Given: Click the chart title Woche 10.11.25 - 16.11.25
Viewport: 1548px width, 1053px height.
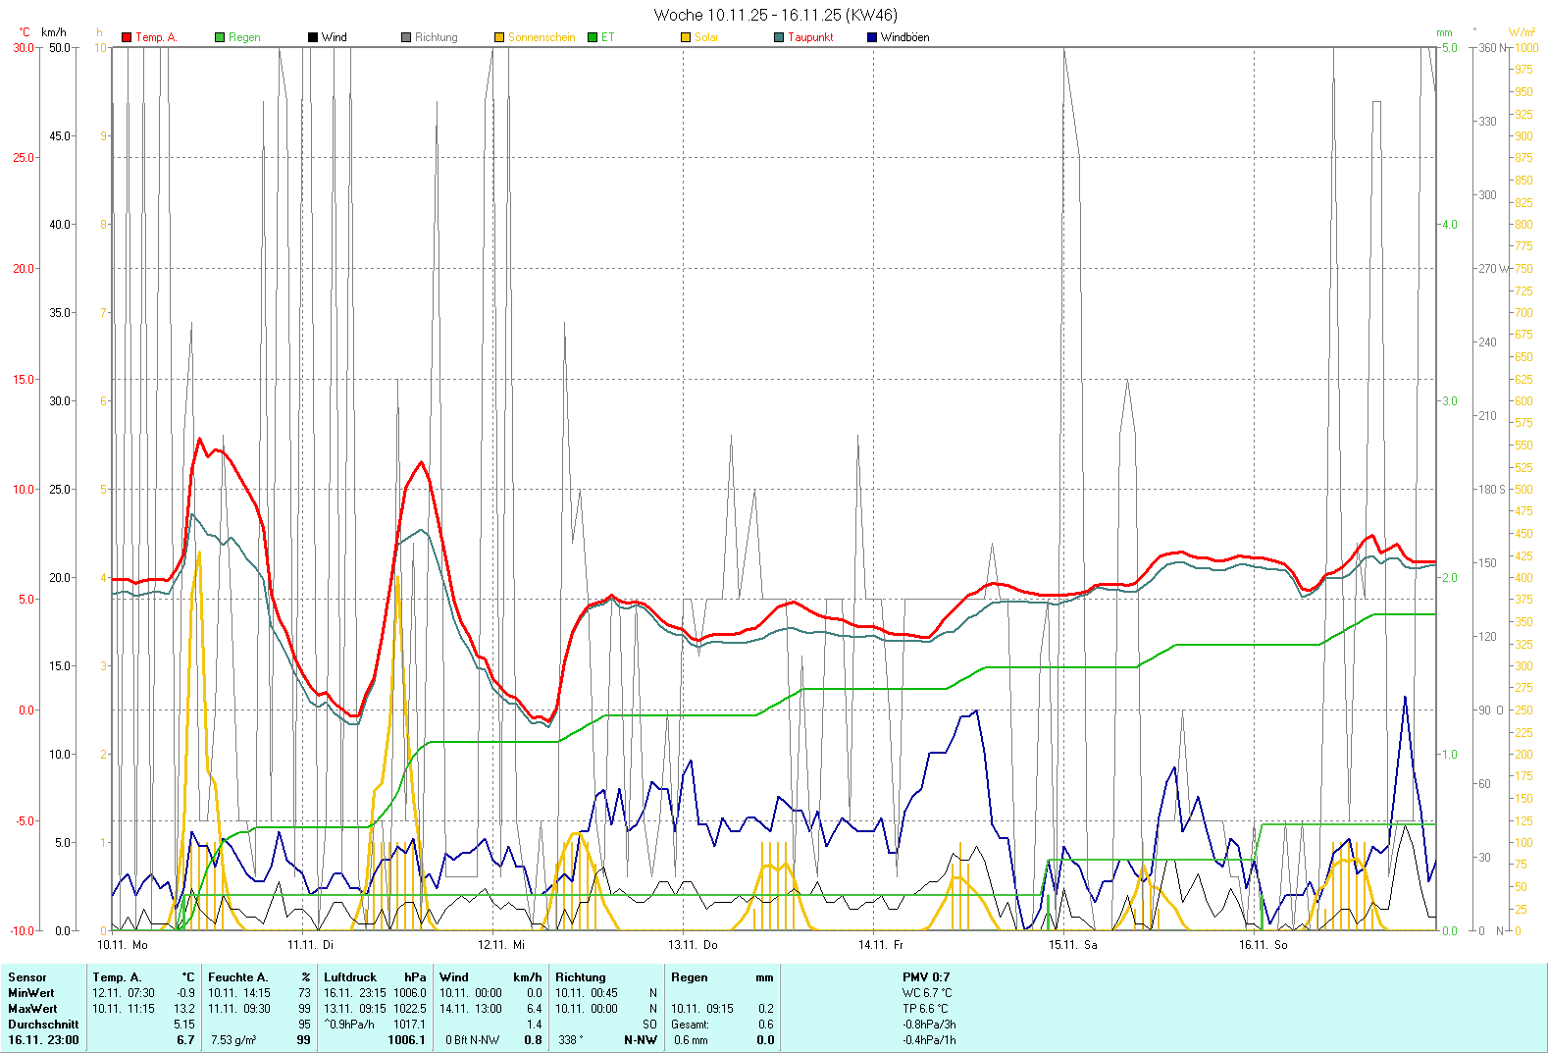Looking at the screenshot, I should 775,15.
